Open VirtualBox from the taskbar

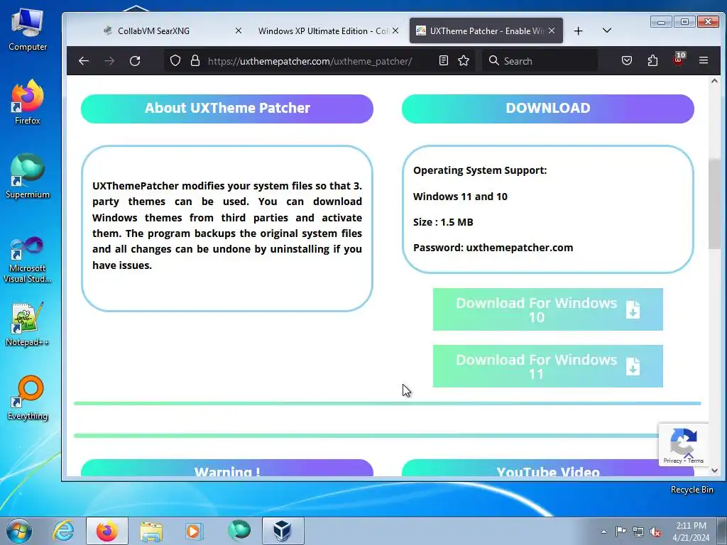[283, 531]
